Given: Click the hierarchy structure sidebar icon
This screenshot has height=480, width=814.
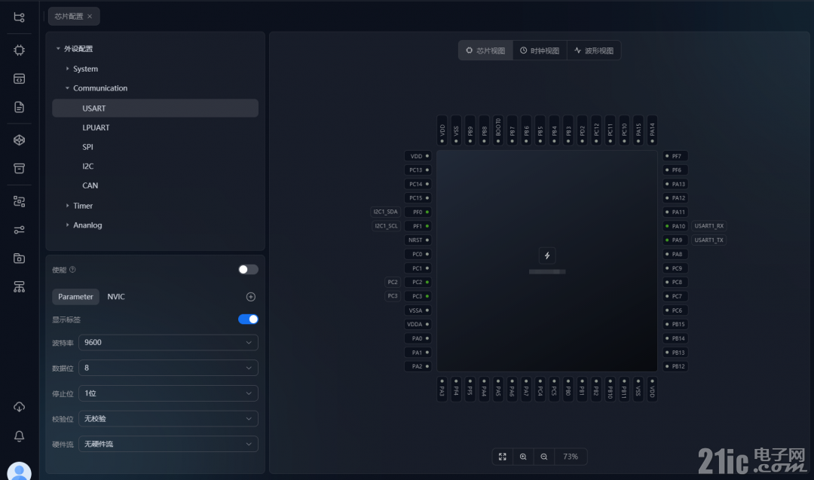Looking at the screenshot, I should pyautogui.click(x=19, y=287).
